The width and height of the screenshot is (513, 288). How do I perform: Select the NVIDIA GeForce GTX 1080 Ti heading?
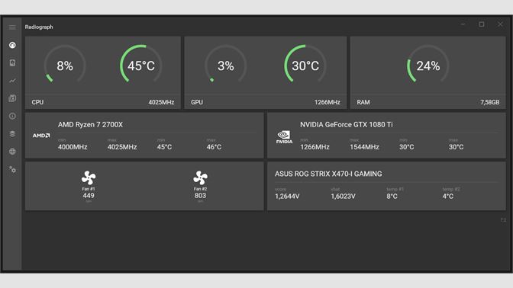point(347,124)
